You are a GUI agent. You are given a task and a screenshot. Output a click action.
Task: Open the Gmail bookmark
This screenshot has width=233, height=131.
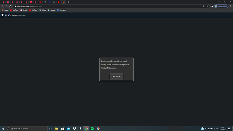coord(24,10)
